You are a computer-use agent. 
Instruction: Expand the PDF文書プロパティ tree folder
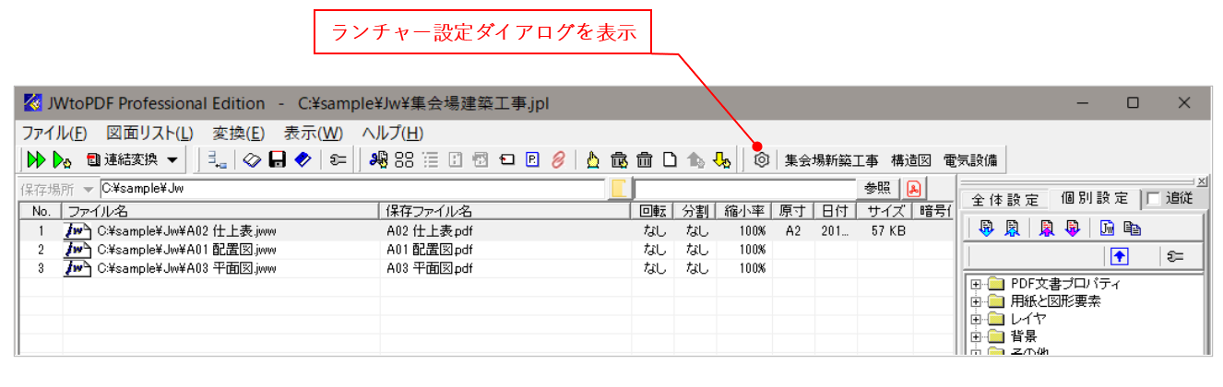coord(976,284)
